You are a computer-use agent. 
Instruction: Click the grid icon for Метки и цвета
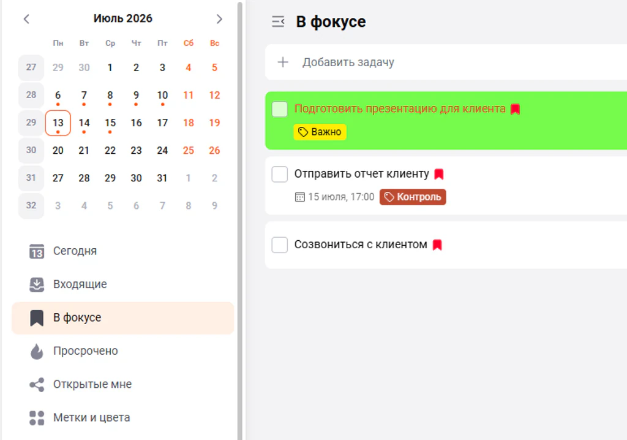[x=37, y=418]
